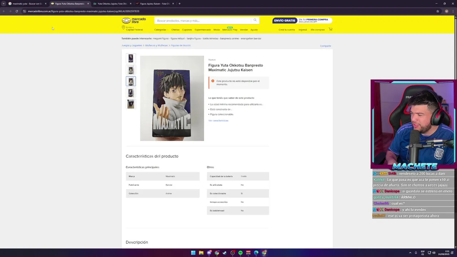Reload the page with the refresh icon
Image resolution: width=457 pixels, height=257 pixels.
pos(16,11)
